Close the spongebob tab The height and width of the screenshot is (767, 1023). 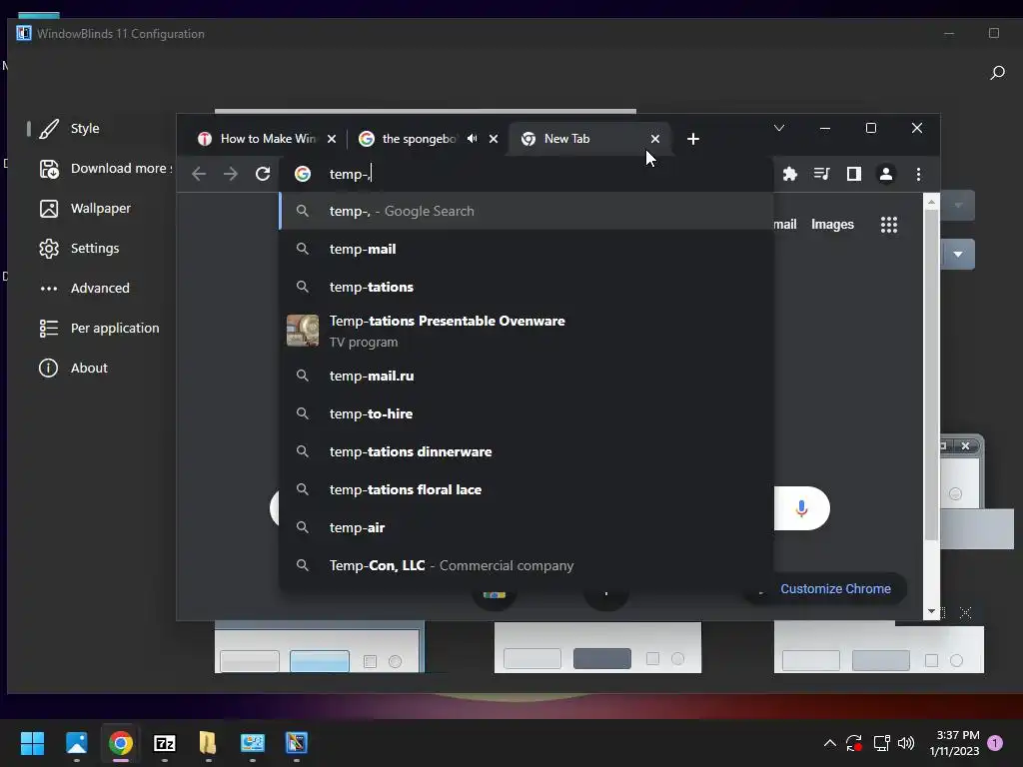(x=494, y=138)
